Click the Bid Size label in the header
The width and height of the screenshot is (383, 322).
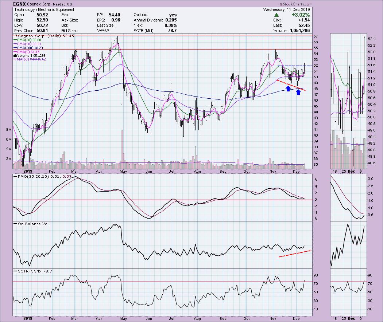[x=69, y=31]
